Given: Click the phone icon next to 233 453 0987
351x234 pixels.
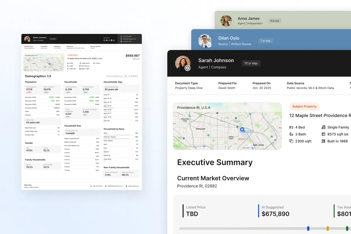Looking at the screenshot, I should click(121, 37).
